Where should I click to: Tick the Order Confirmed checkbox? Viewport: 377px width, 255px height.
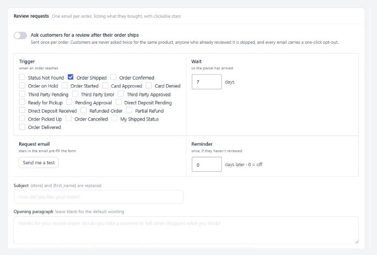pos(113,77)
